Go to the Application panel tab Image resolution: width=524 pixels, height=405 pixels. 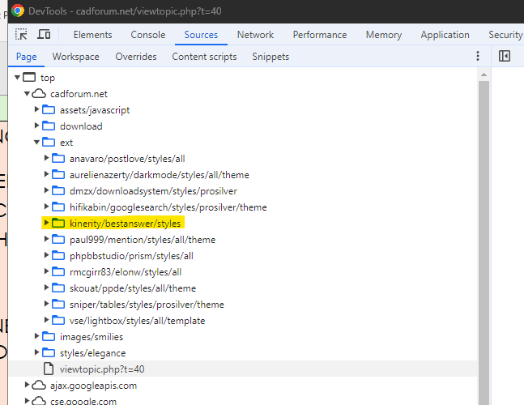445,35
